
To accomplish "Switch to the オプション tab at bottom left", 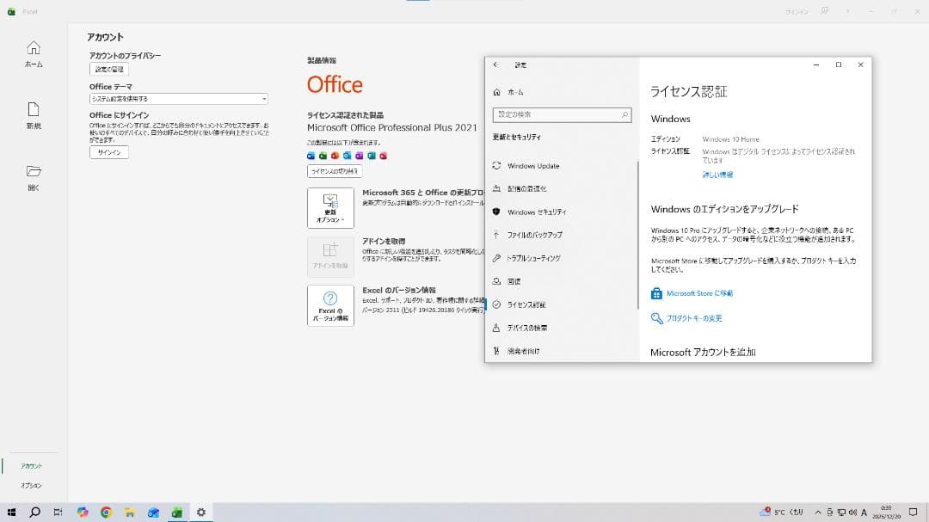I will tap(33, 484).
